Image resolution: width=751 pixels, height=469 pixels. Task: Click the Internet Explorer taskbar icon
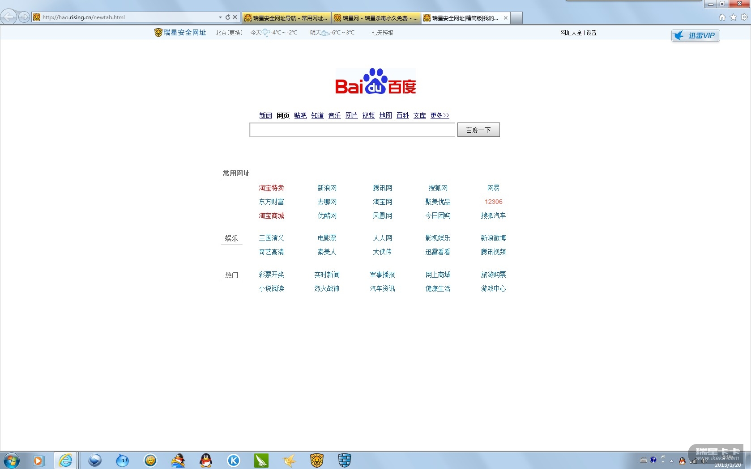pos(66,461)
